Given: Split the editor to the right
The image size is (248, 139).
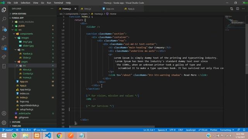Looking at the screenshot, I should (x=238, y=8).
